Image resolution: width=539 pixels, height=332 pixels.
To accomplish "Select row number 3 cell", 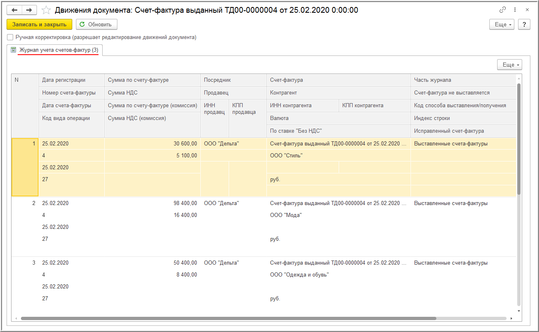I will pos(25,286).
